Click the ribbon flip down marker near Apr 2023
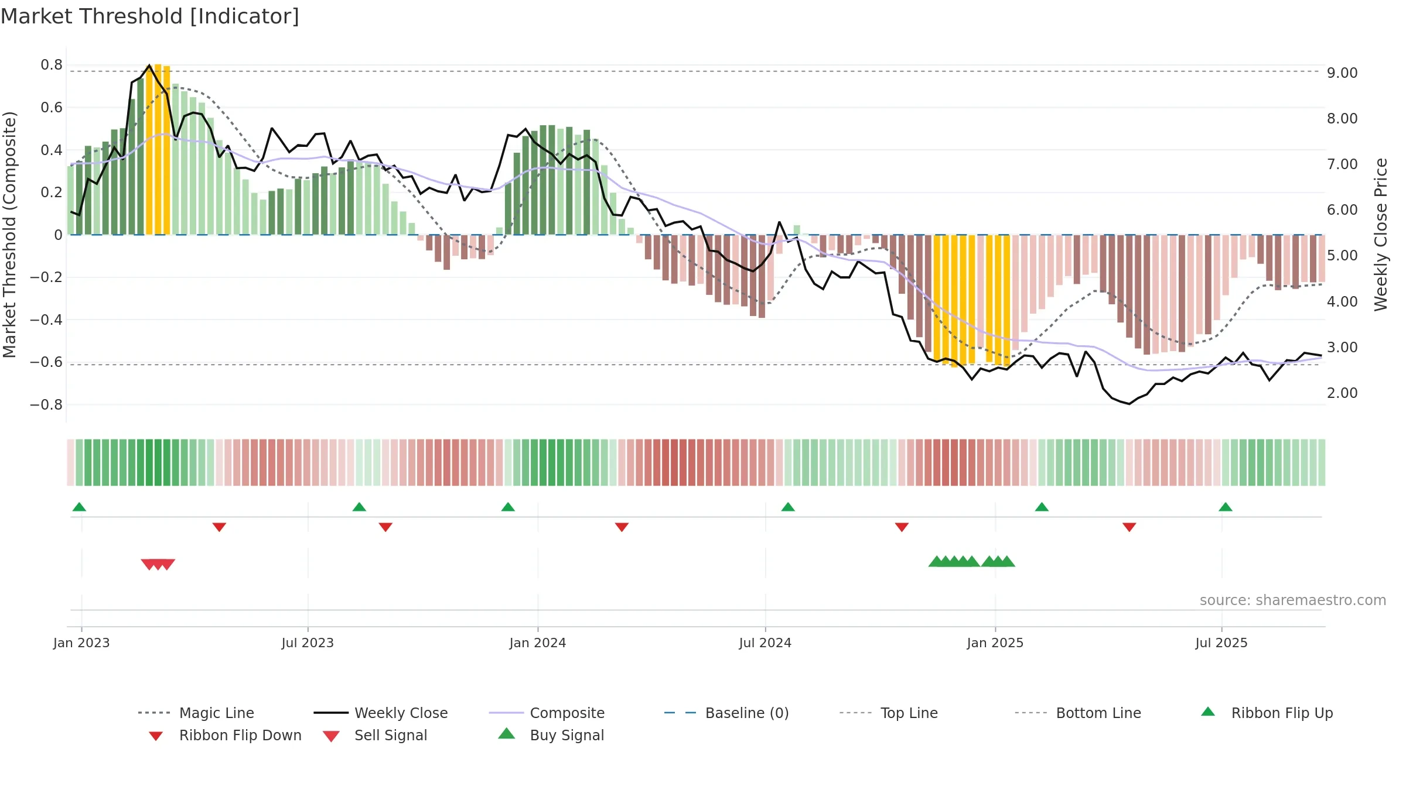This screenshot has width=1406, height=790. [x=219, y=527]
